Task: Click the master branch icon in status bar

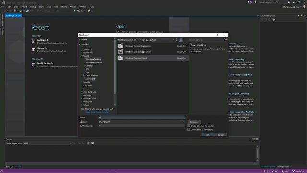Action: 293,171
